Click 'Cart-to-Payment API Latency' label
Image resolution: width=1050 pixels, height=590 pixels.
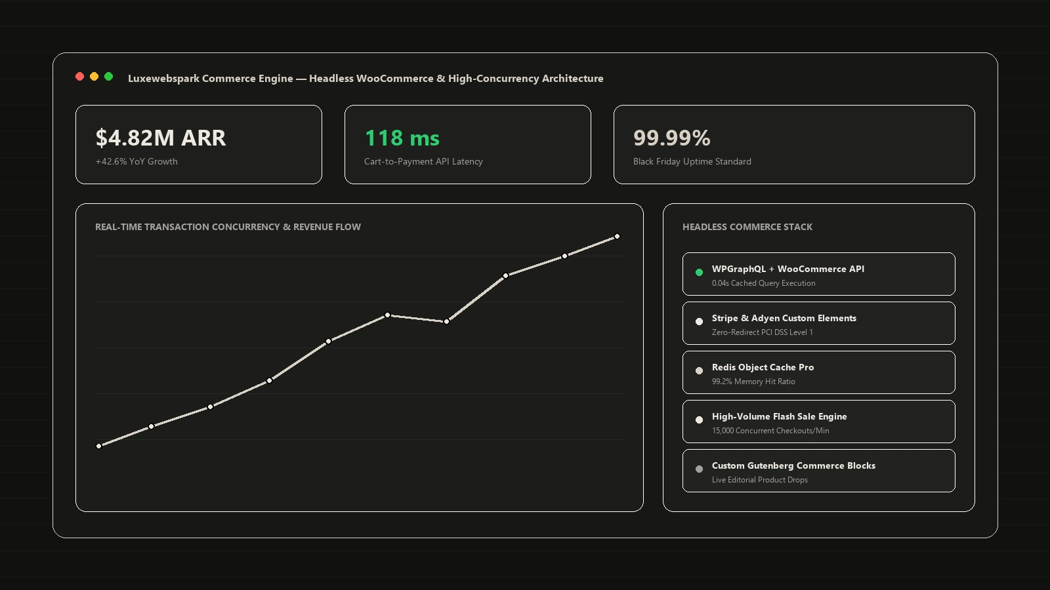423,161
